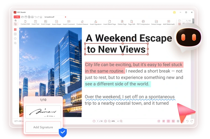
Task: Select the 'to New Views' text box
Action: click(x=116, y=49)
